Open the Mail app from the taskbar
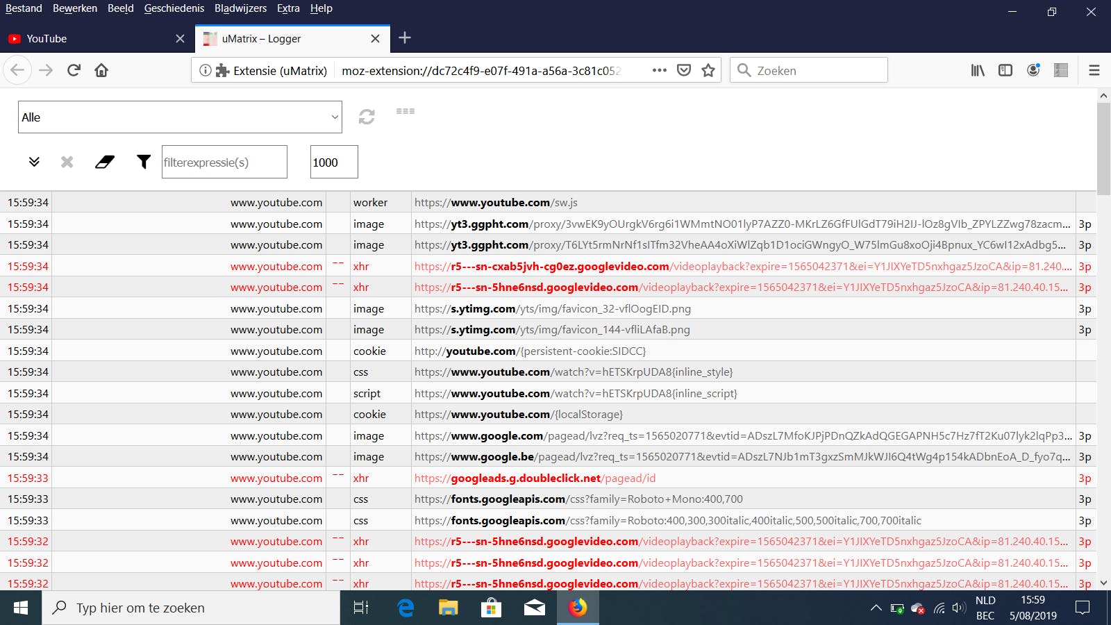Image resolution: width=1111 pixels, height=625 pixels. click(x=534, y=608)
